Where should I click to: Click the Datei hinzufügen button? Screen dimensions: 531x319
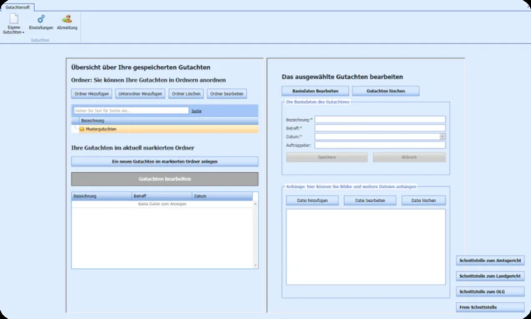[x=312, y=200]
